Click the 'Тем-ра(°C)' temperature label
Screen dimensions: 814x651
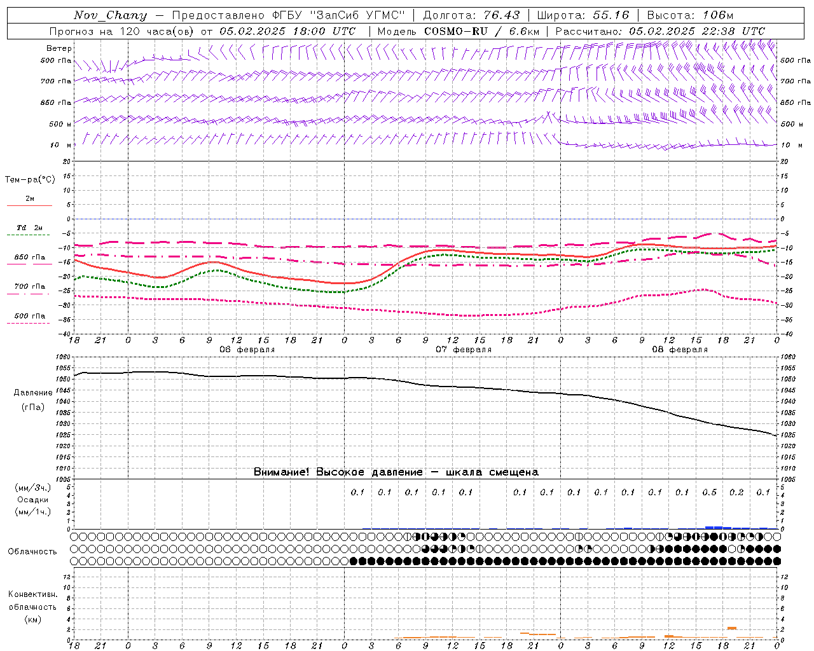(30, 180)
